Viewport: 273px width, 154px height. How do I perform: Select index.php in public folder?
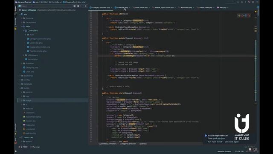(29, 125)
